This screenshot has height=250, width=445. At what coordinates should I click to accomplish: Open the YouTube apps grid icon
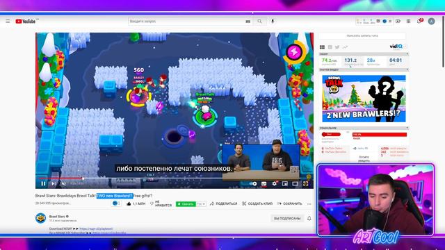(408, 22)
